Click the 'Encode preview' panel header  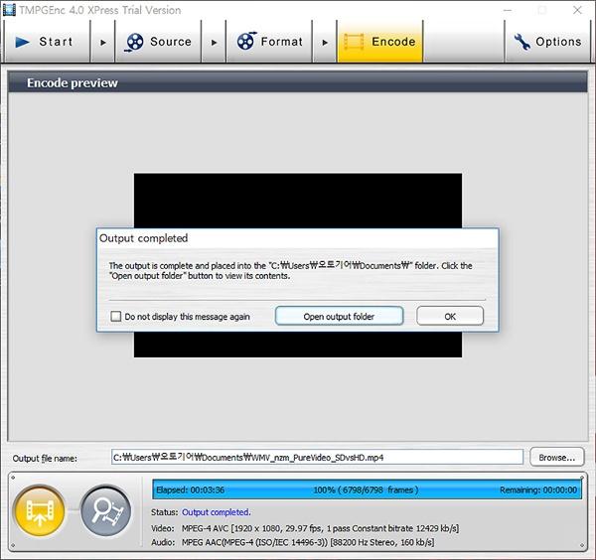298,82
